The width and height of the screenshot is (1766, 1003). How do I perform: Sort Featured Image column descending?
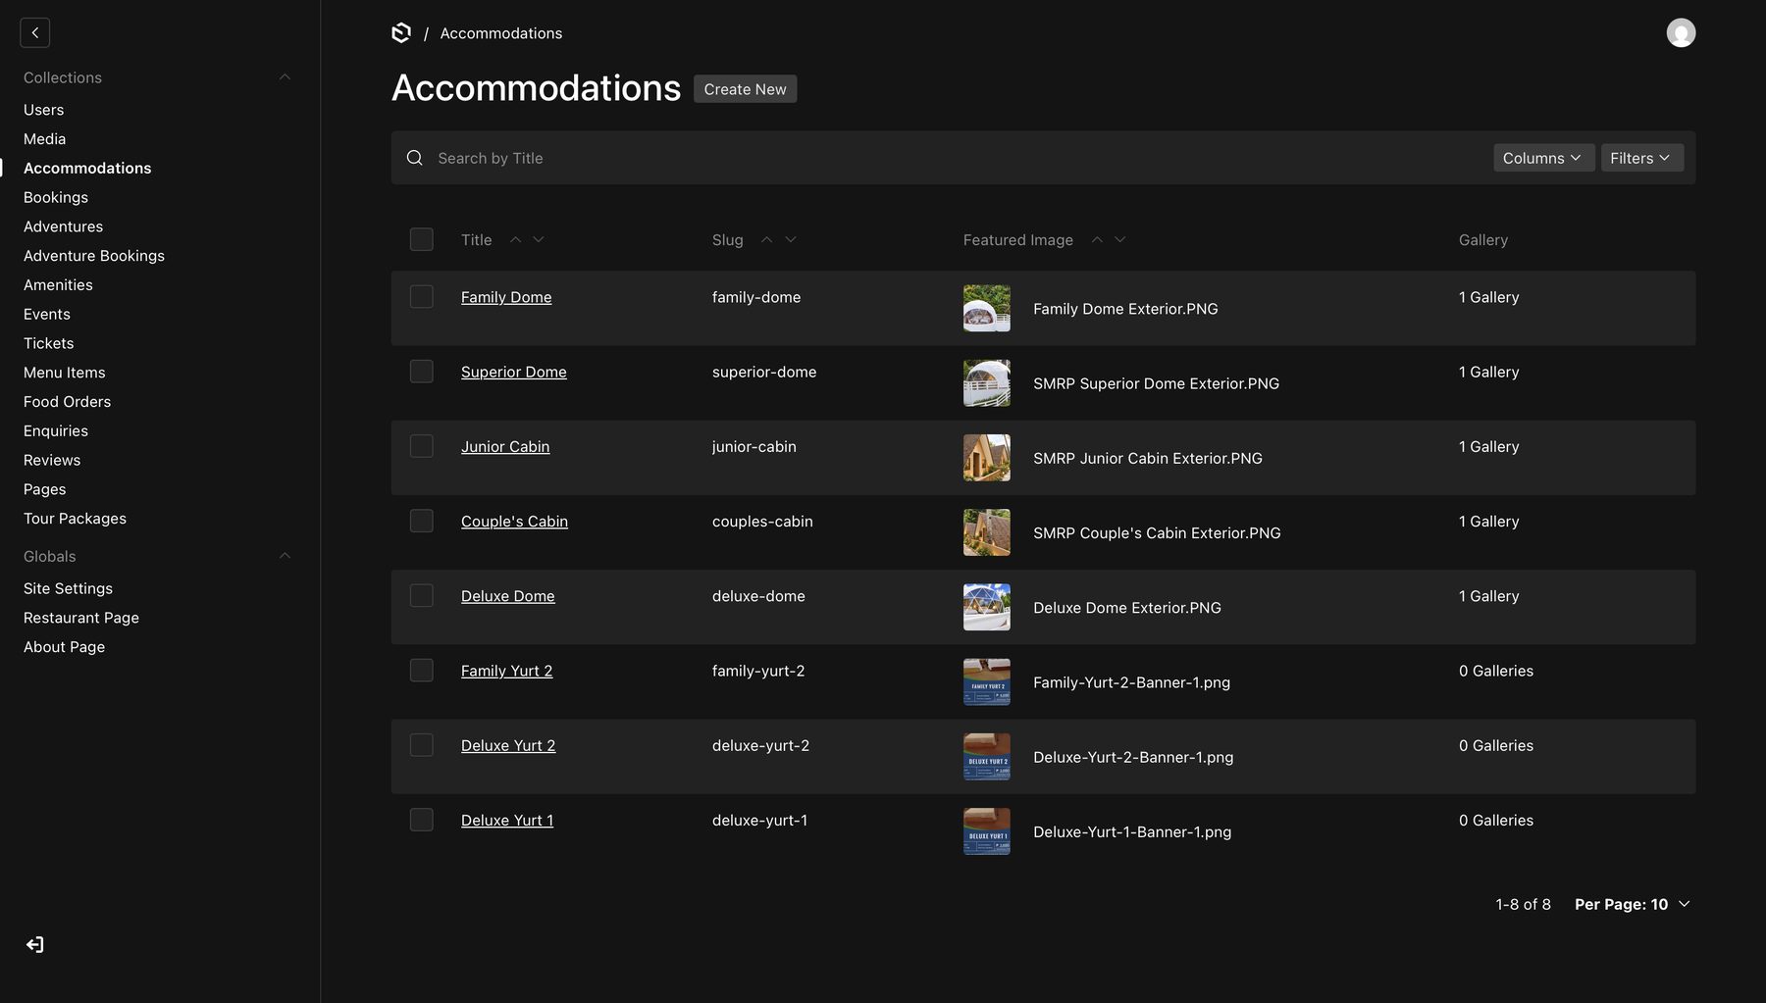pos(1120,239)
